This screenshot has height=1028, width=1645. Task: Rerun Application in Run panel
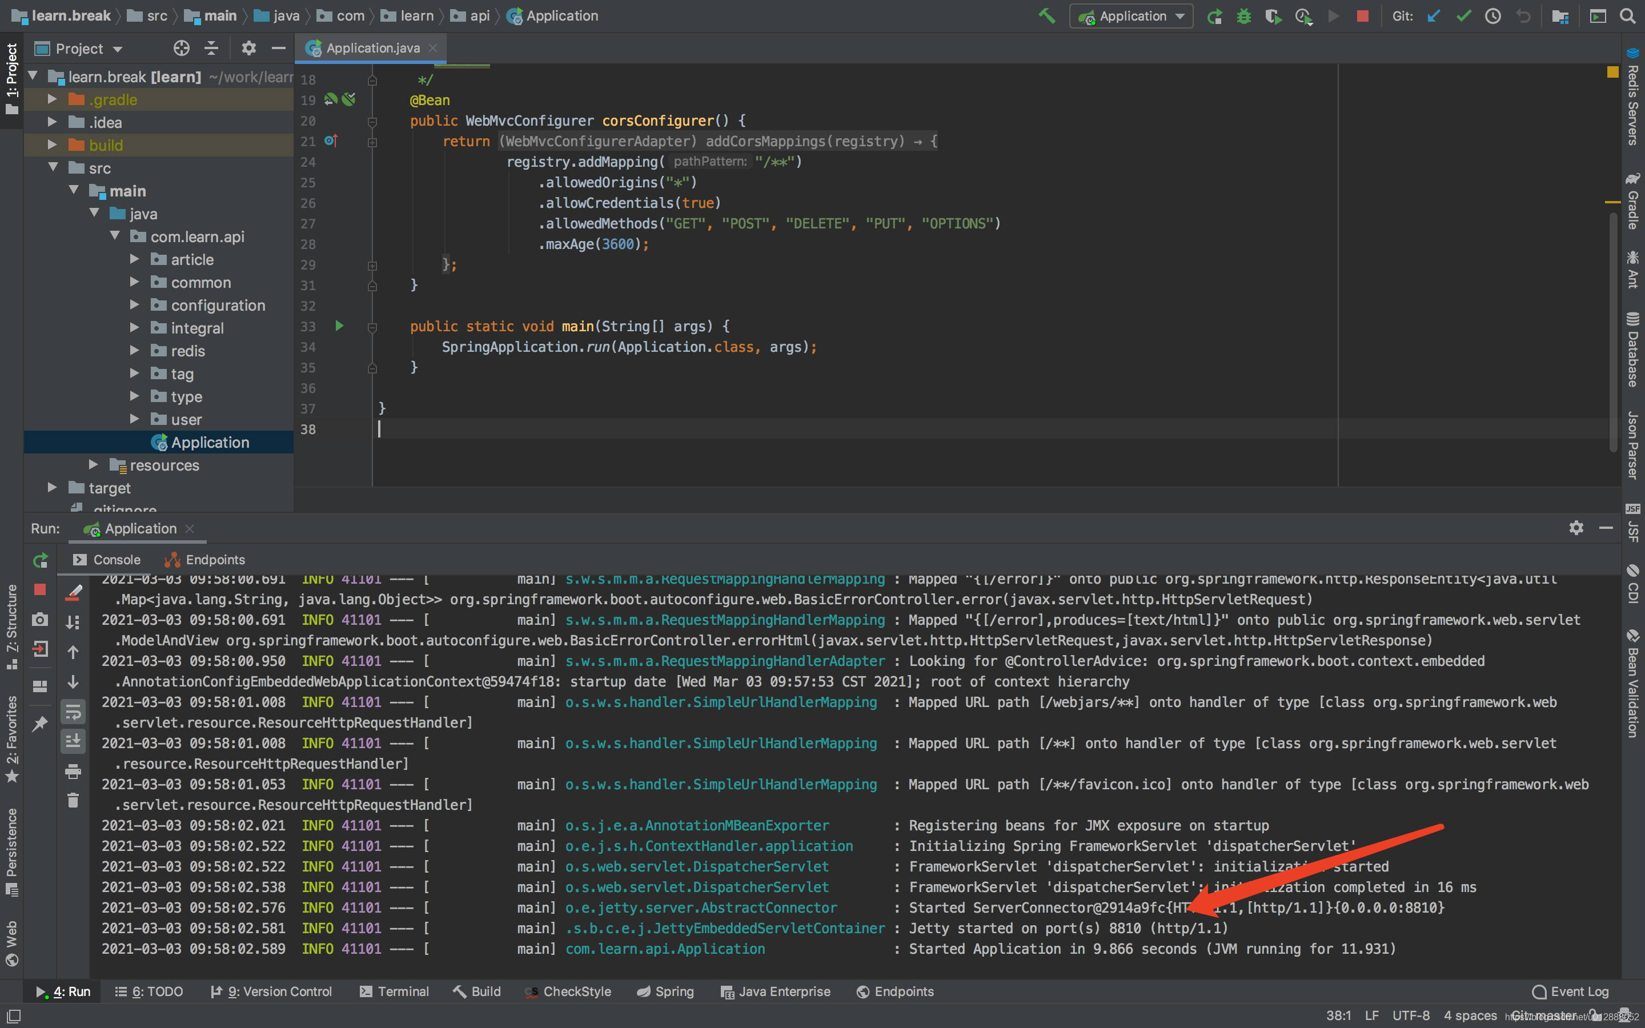tap(40, 560)
